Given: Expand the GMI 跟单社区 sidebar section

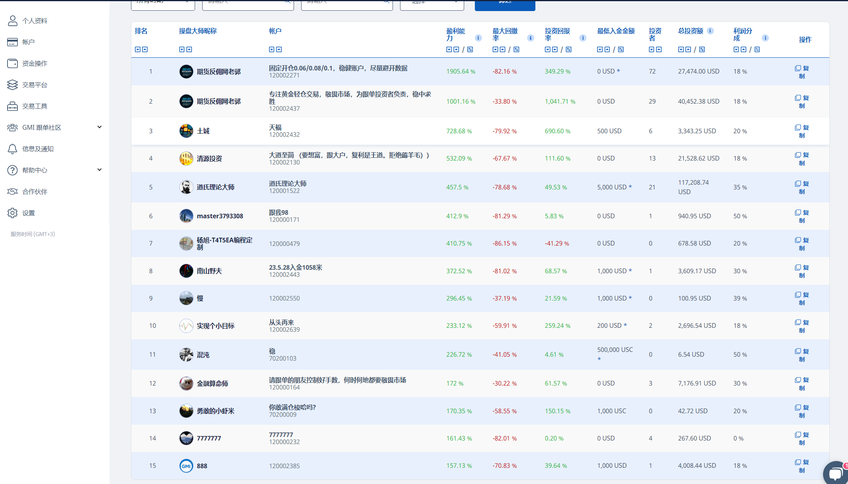Looking at the screenshot, I should click(x=100, y=127).
